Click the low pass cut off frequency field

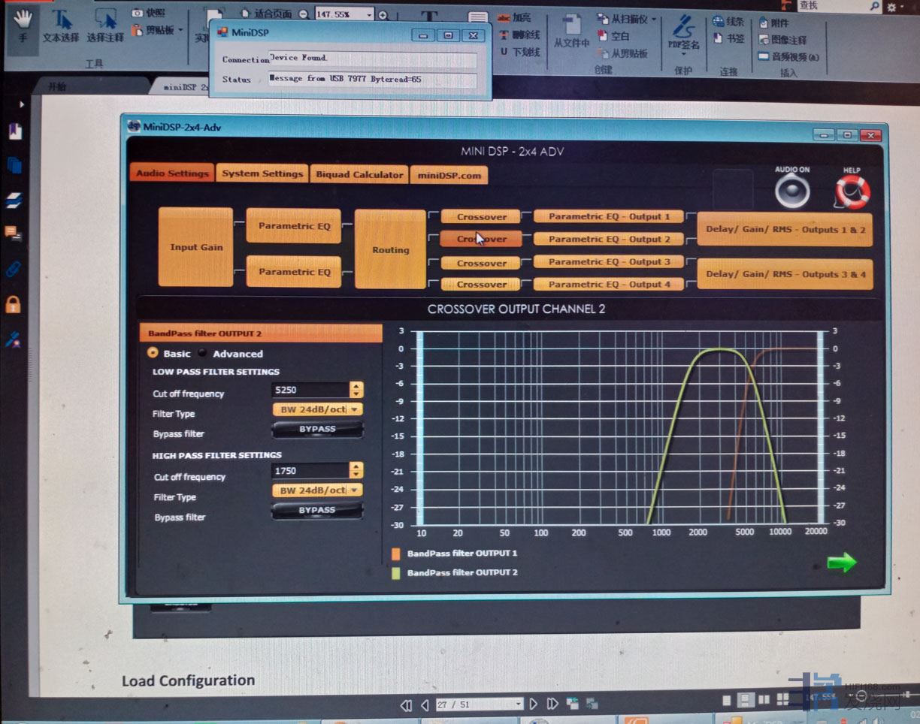[309, 390]
